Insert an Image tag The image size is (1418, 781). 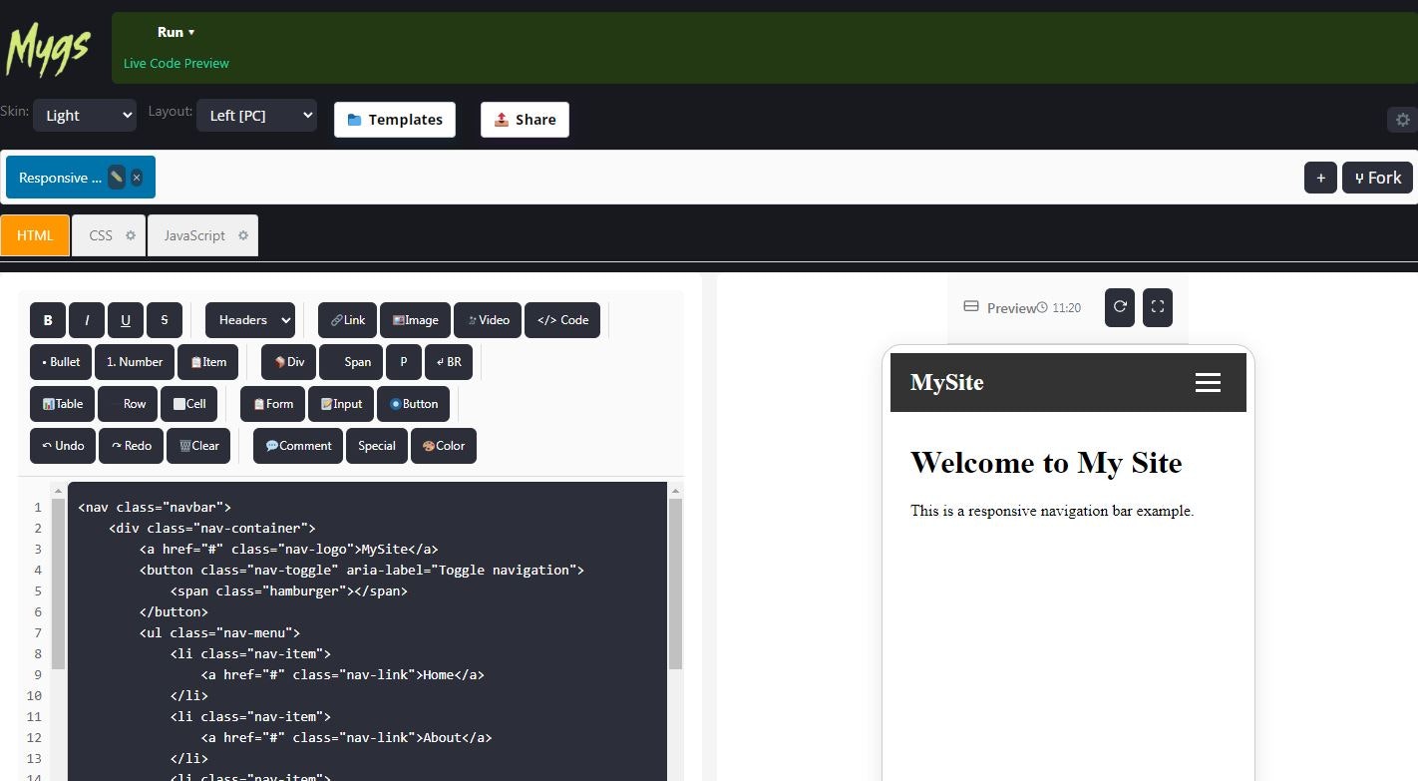(x=415, y=320)
